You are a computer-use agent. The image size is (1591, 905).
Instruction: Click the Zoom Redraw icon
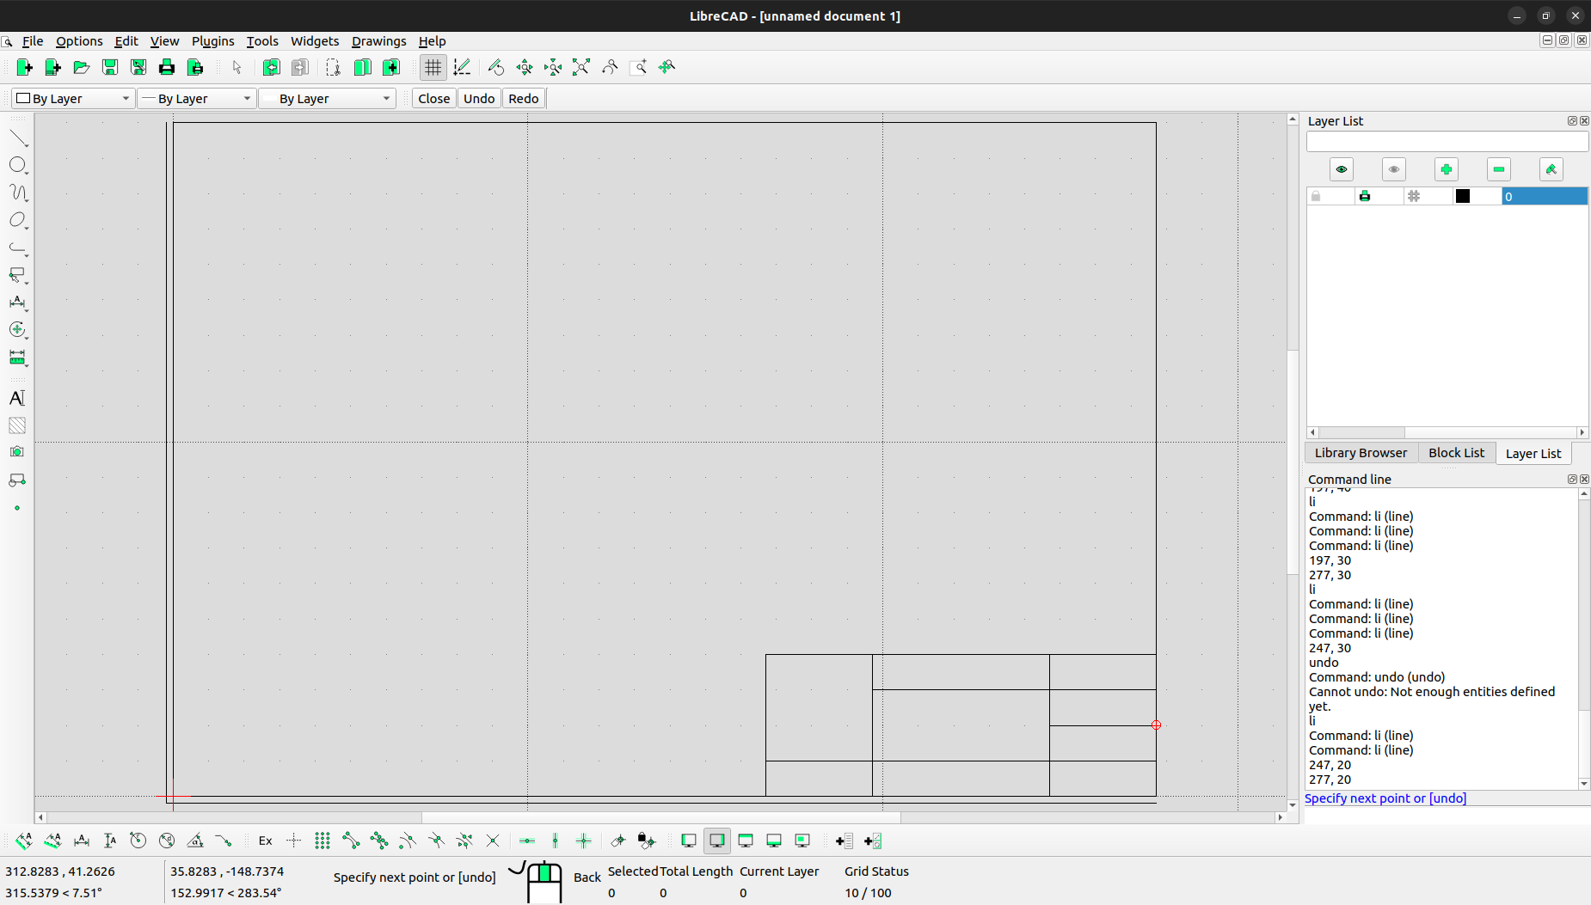(x=496, y=67)
